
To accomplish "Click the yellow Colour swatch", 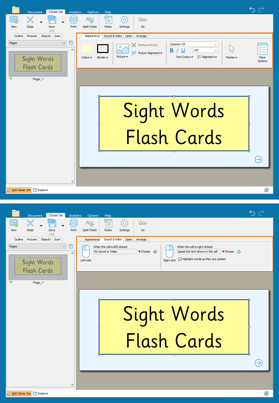I will coord(87,49).
